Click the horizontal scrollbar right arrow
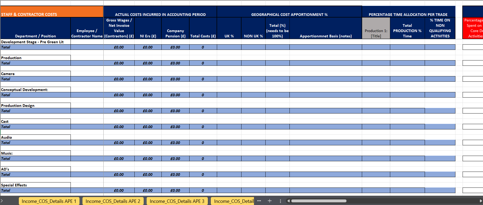483x205 pixels. [x=481, y=201]
